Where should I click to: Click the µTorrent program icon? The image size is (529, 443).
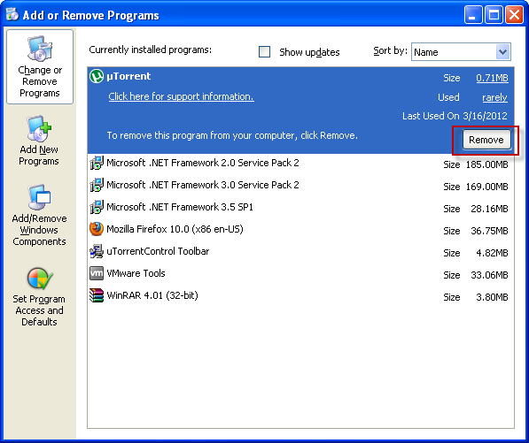point(97,76)
